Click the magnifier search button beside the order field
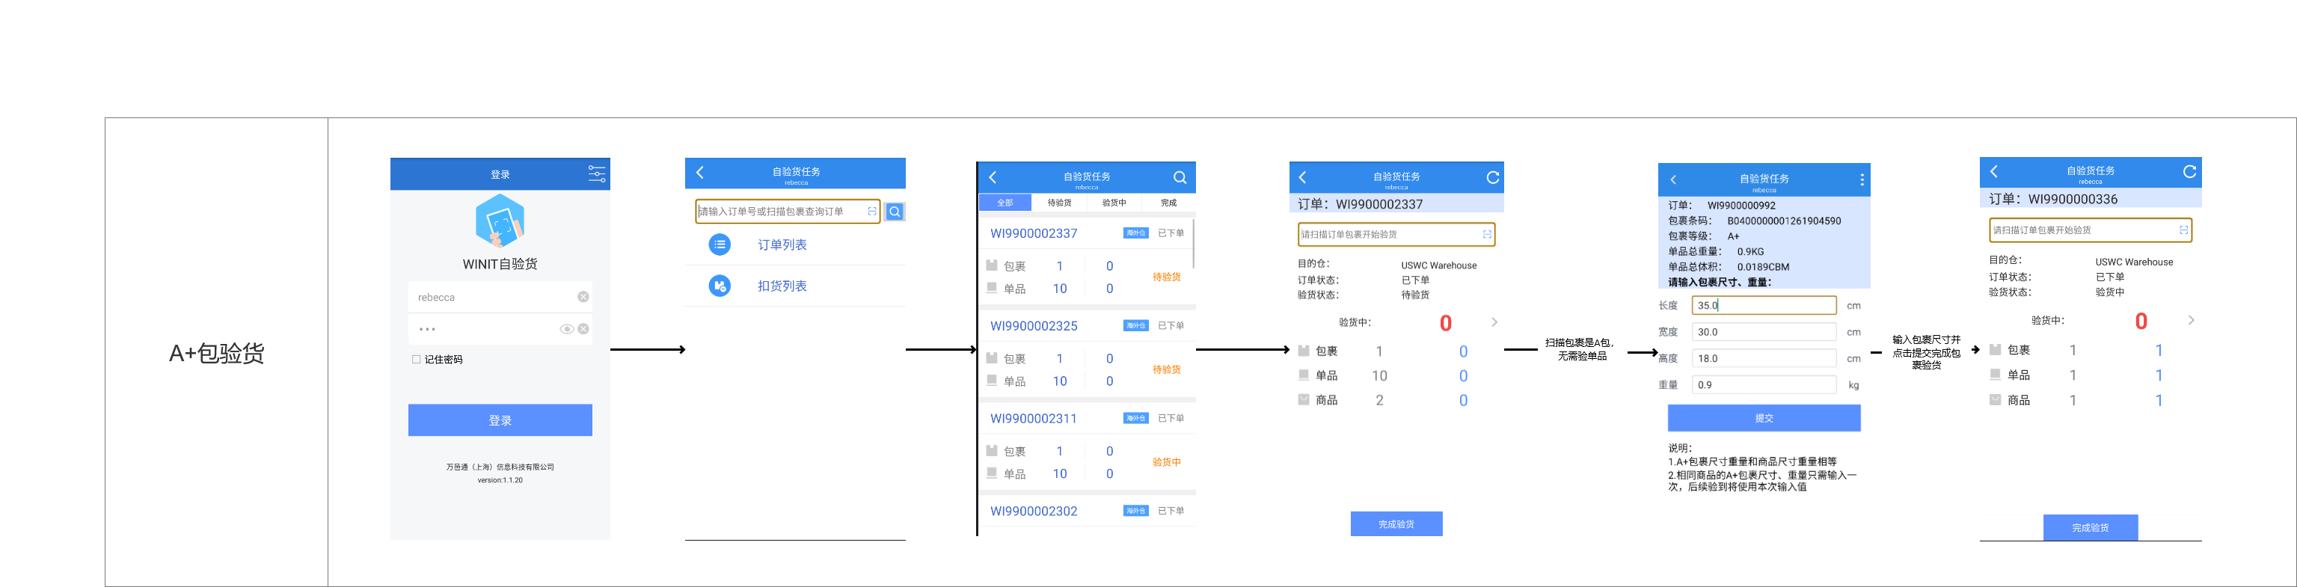2297x587 pixels. pos(895,212)
